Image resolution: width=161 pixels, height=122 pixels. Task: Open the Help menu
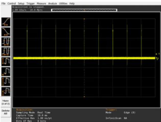click(x=72, y=4)
